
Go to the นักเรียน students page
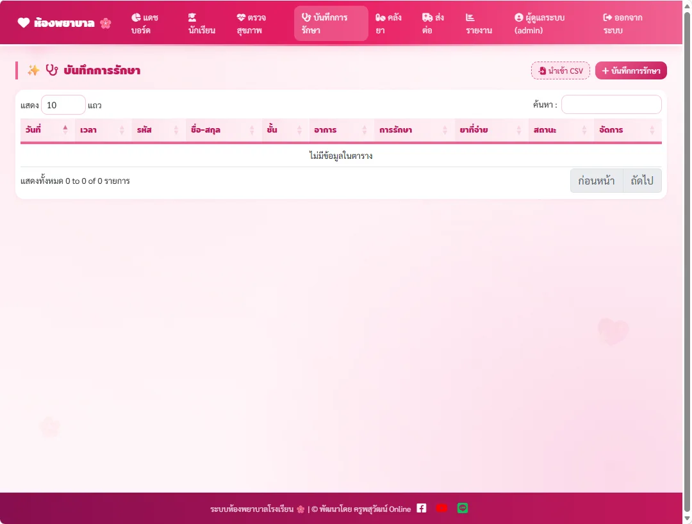tap(201, 24)
